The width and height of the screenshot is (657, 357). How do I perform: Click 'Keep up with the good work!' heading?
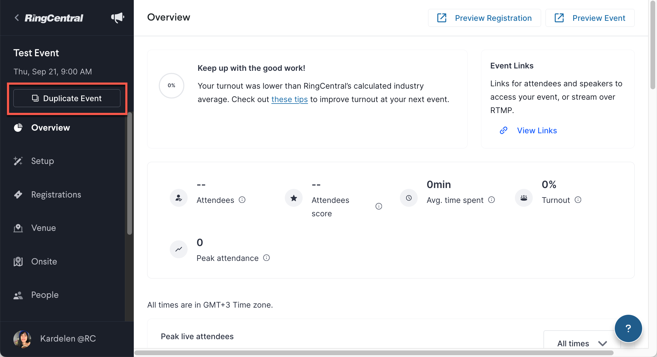251,68
